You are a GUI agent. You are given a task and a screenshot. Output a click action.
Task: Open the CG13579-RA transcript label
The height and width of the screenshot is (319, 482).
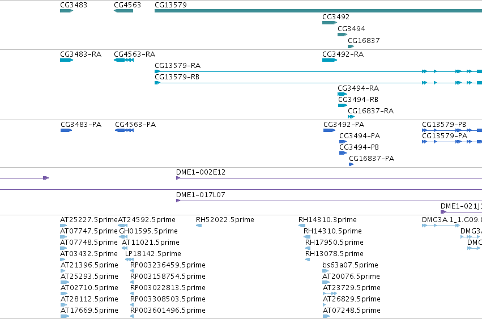pos(177,66)
